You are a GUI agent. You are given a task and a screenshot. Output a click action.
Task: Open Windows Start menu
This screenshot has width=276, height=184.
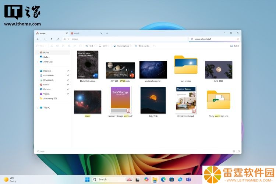pyautogui.click(x=87, y=180)
